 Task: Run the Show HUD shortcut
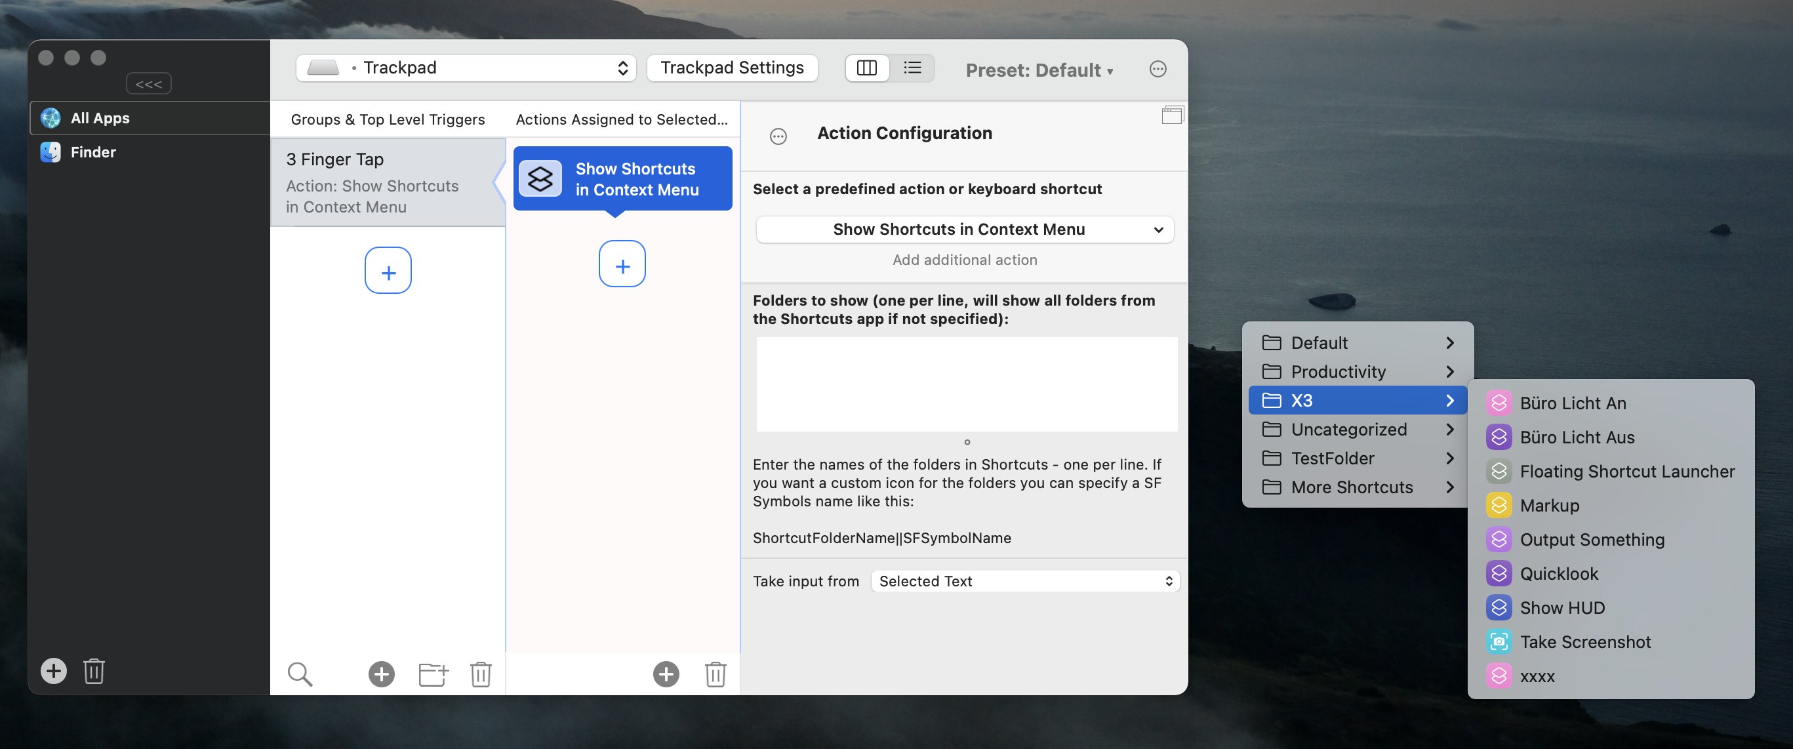coord(1611,608)
